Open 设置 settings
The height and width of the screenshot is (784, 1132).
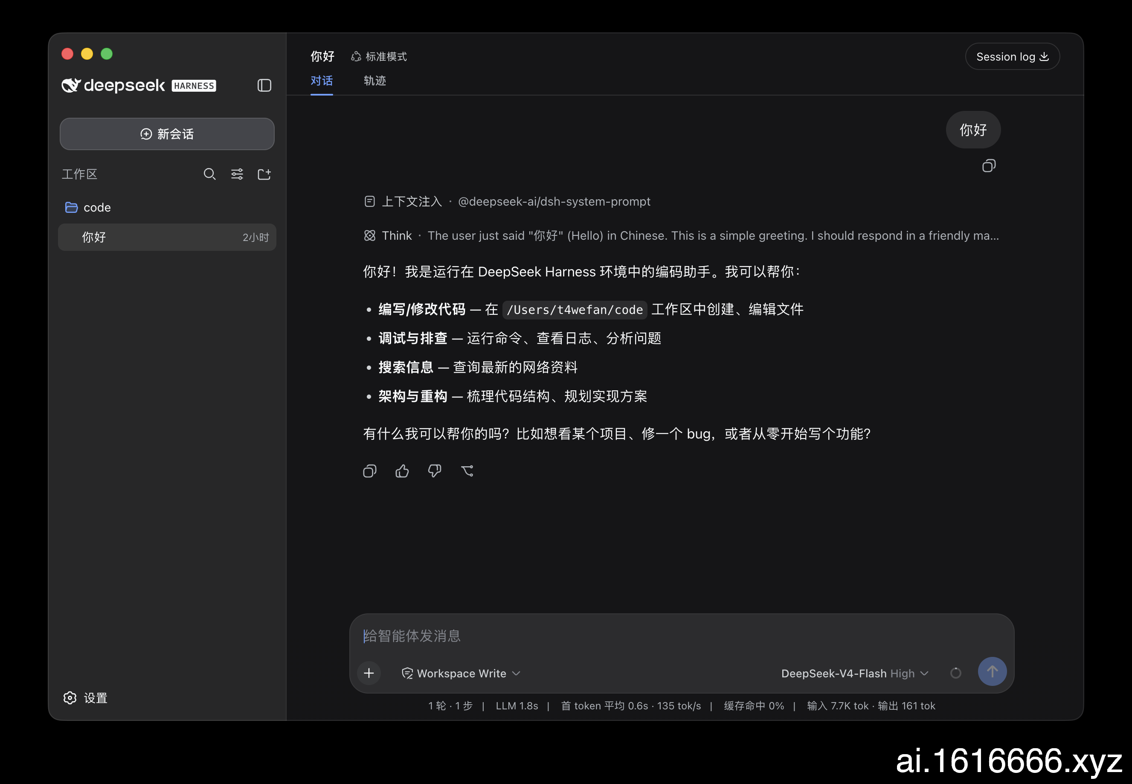click(85, 697)
